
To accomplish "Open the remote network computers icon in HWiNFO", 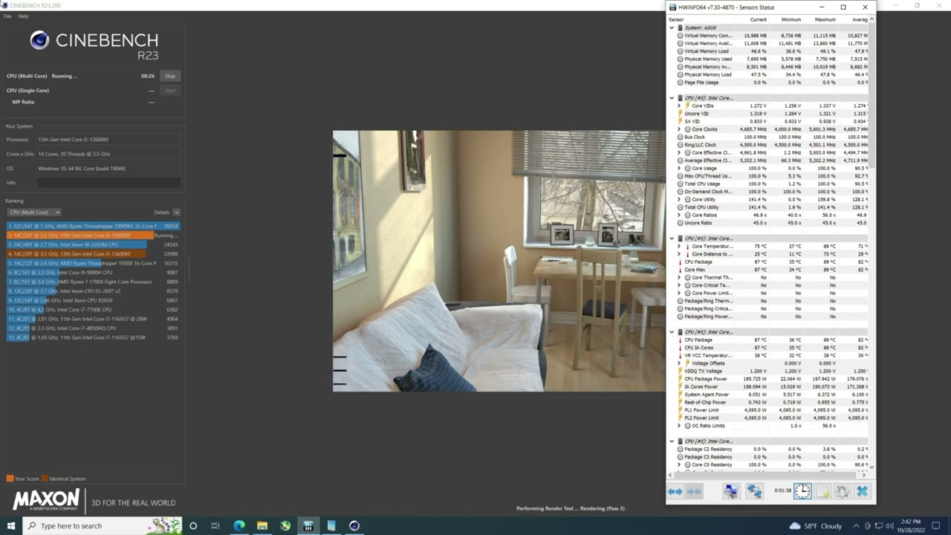I will [754, 491].
